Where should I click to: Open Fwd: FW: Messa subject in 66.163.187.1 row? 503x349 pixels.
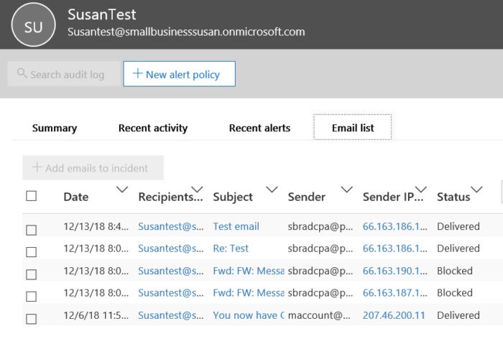pyautogui.click(x=249, y=293)
